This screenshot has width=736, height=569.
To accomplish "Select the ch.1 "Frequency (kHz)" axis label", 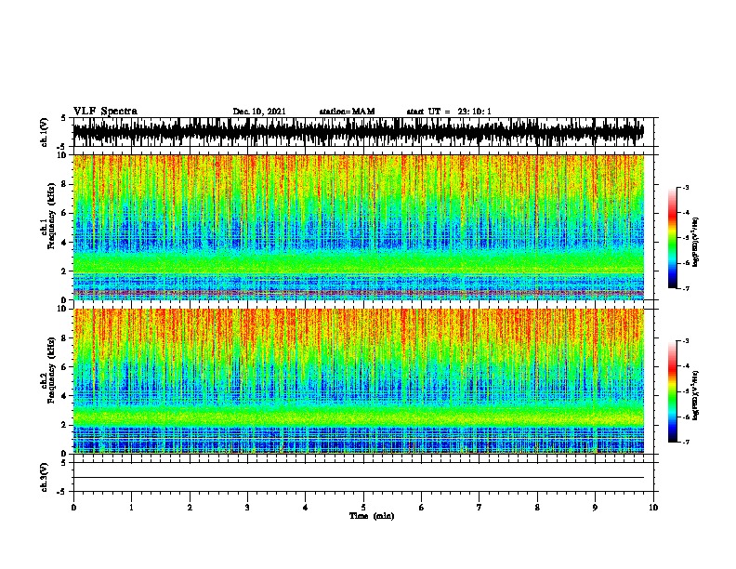I will 50,216.
